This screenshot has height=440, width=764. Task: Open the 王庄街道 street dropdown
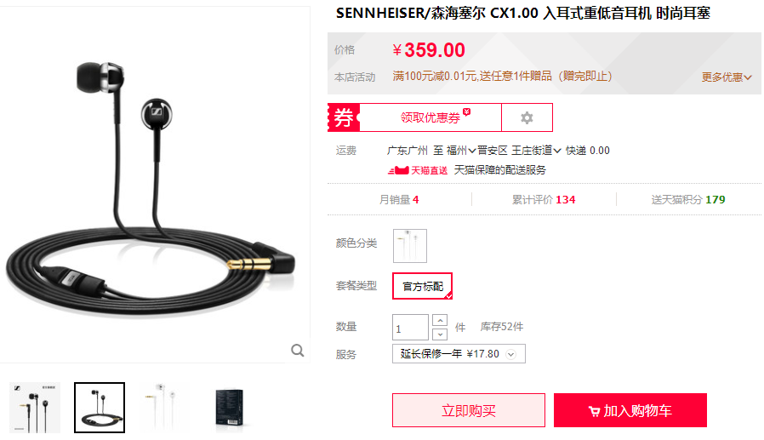click(x=536, y=151)
